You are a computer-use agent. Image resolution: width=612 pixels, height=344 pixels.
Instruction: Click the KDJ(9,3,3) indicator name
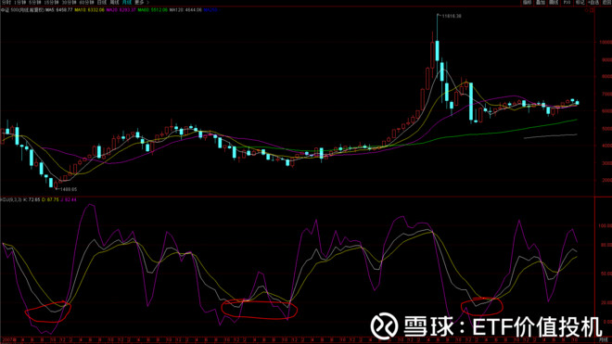coord(11,199)
